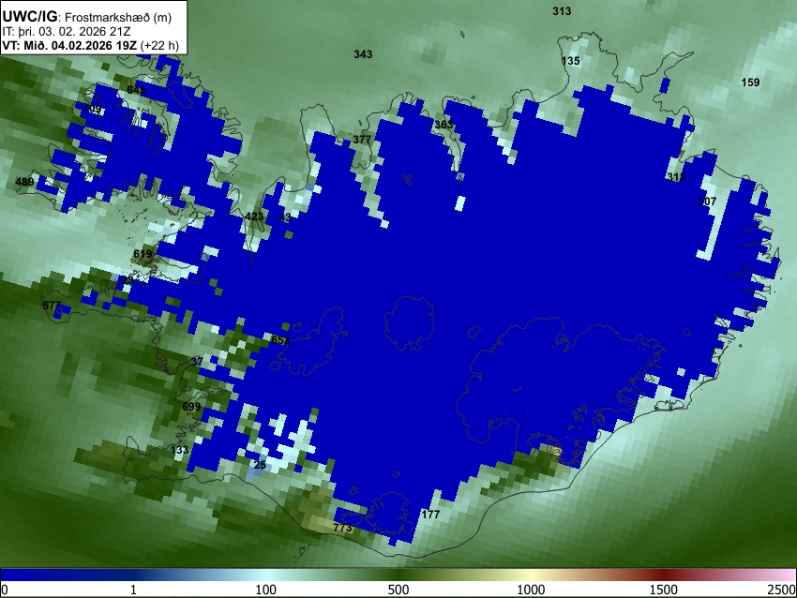Click the number 773 on the map
This screenshot has height=598, width=797.
point(342,528)
